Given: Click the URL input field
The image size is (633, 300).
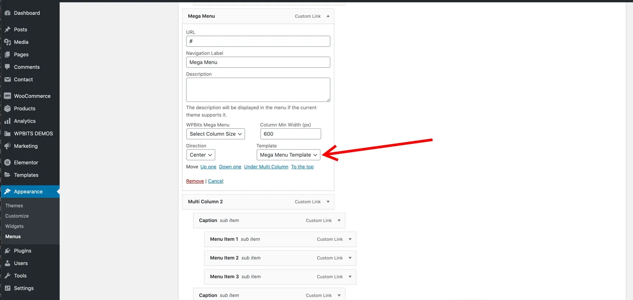Looking at the screenshot, I should (x=258, y=41).
